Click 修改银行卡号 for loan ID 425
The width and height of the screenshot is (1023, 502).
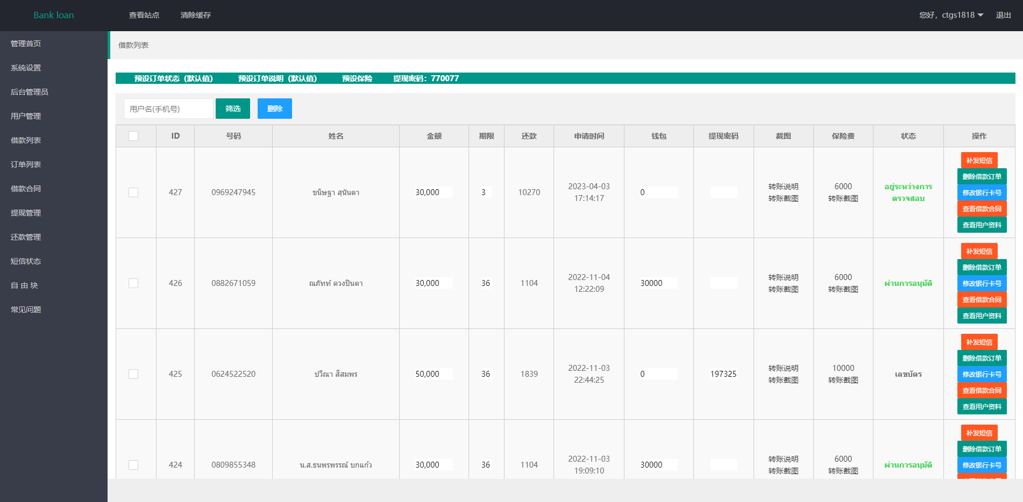coord(982,374)
